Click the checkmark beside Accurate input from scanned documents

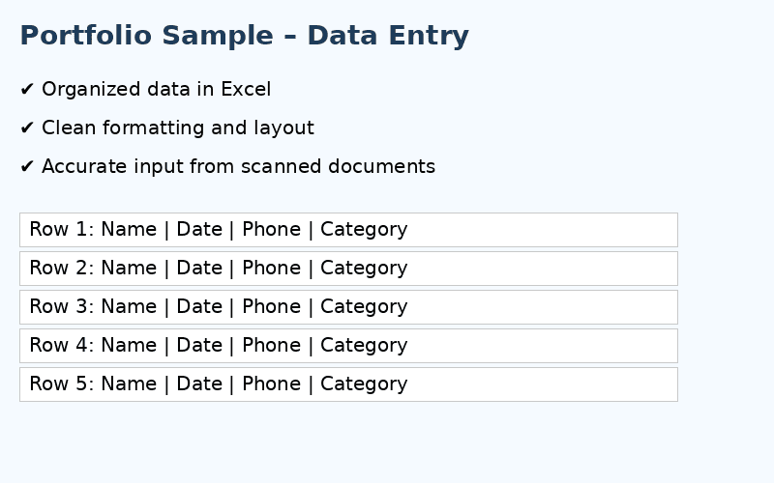pos(27,166)
